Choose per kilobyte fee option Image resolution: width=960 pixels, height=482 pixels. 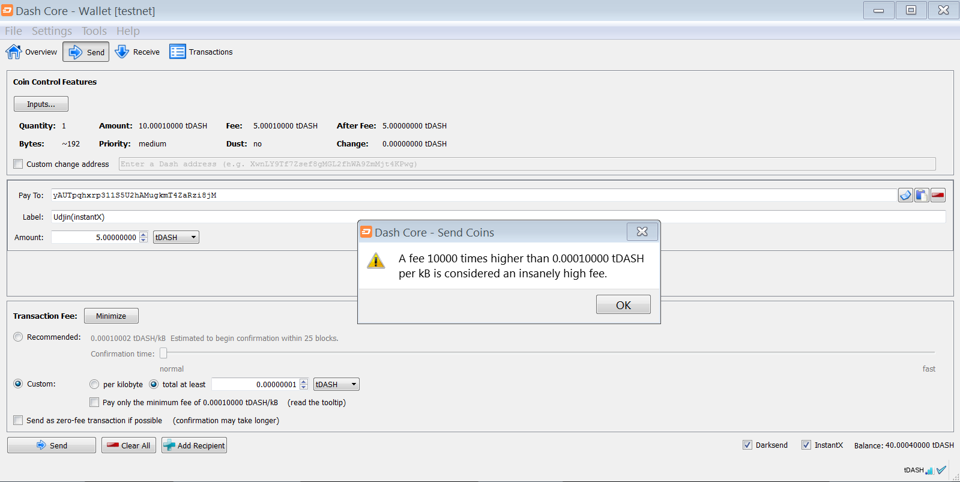coord(94,384)
